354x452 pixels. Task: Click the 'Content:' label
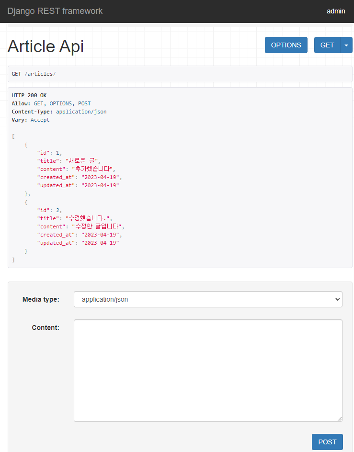tap(46, 328)
